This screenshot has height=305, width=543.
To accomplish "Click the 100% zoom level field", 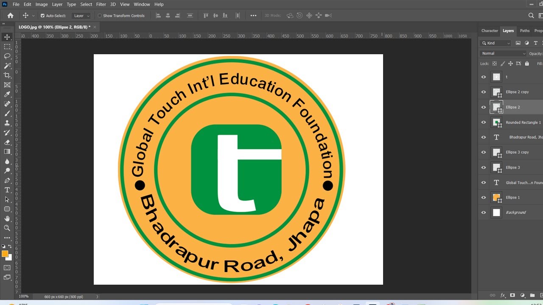I will (x=24, y=297).
